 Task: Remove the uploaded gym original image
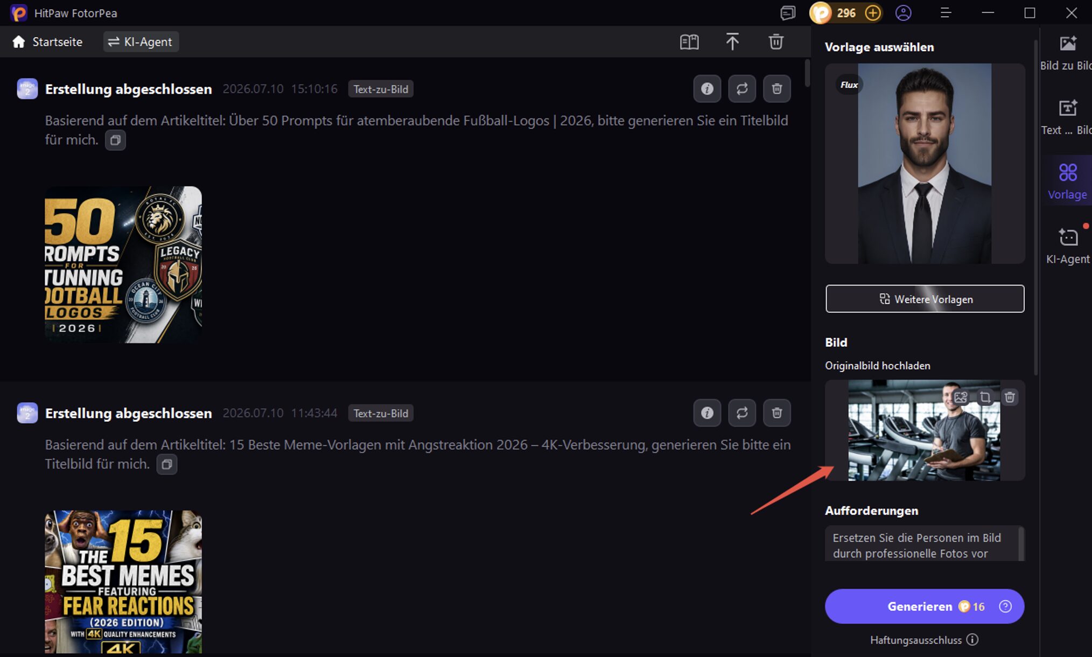[x=1010, y=397]
